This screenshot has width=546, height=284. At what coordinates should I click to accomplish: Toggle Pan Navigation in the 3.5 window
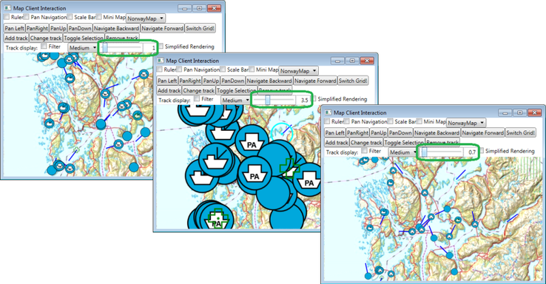click(x=179, y=69)
